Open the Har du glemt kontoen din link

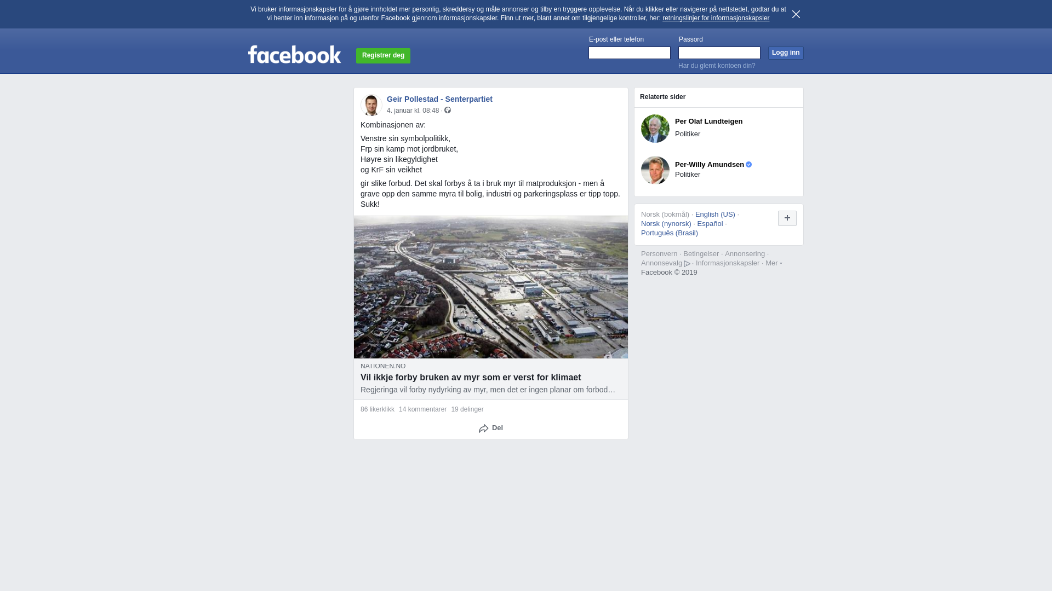[717, 66]
